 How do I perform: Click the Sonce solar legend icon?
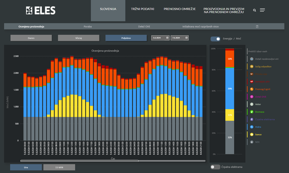tap(252, 134)
